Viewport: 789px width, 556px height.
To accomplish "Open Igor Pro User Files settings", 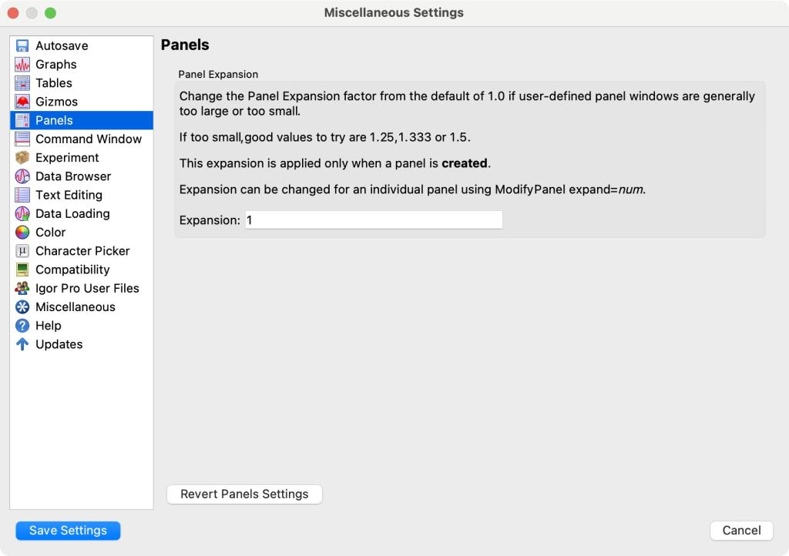I will [x=86, y=288].
